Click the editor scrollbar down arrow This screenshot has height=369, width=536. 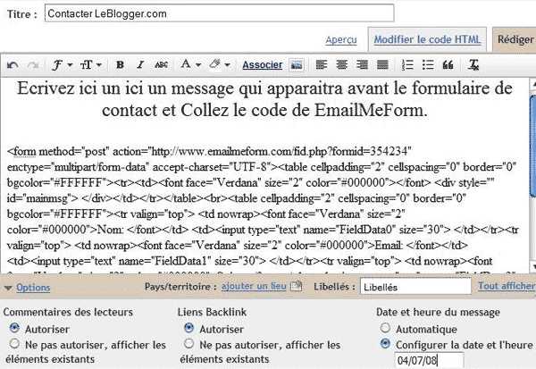click(x=532, y=265)
